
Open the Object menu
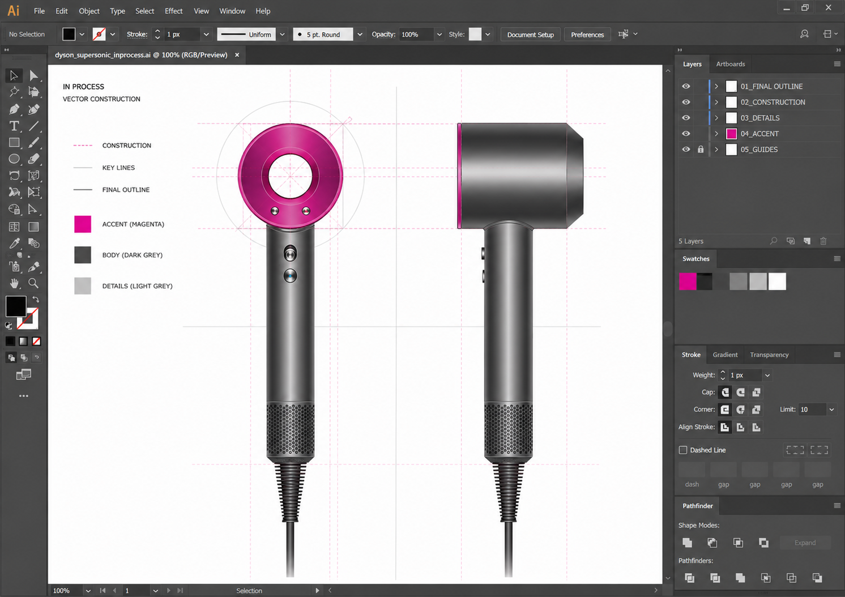coord(89,11)
